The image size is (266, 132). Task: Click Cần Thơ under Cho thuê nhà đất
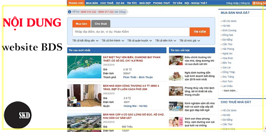pyautogui.click(x=227, y=124)
